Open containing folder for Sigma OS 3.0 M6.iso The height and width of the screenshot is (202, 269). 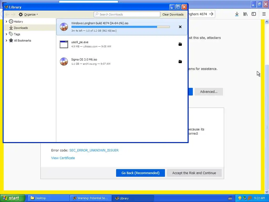(x=180, y=62)
